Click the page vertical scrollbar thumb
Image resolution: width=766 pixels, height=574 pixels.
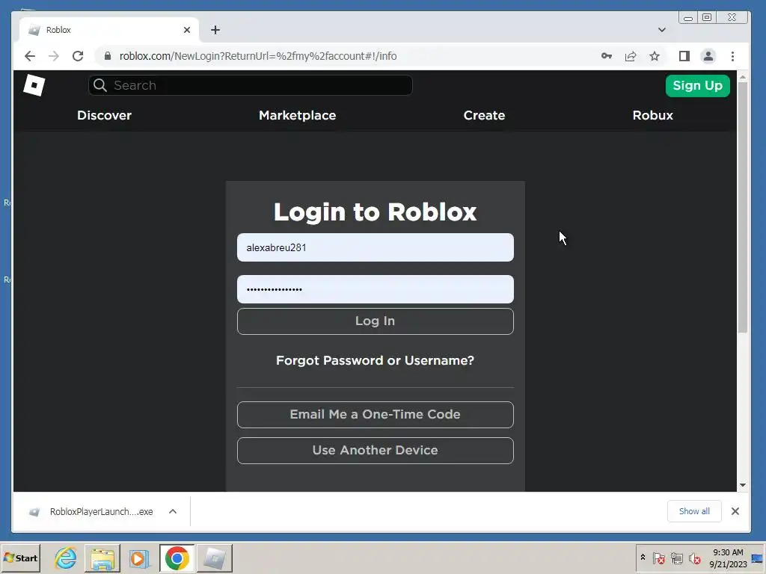click(743, 208)
